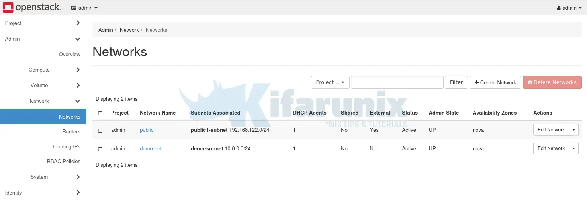Click the Shared column header
The width and height of the screenshot is (587, 207).
(x=350, y=113)
